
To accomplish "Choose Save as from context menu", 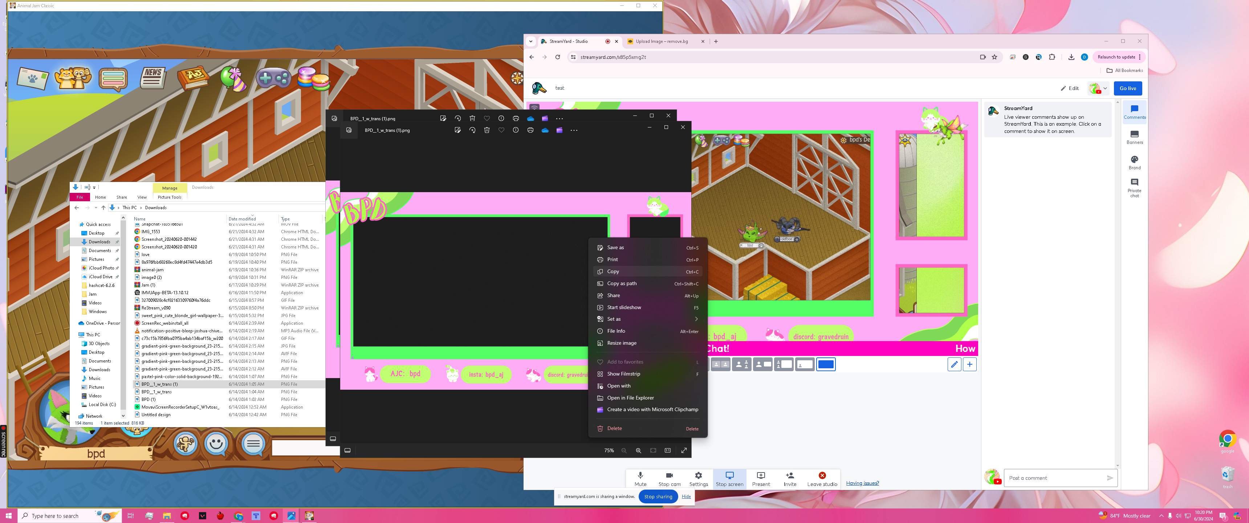I will pyautogui.click(x=648, y=248).
